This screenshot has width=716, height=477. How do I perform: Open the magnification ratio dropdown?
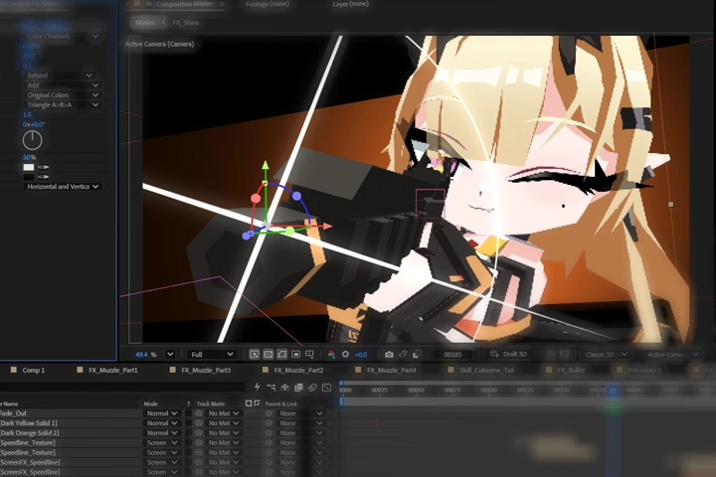[170, 354]
